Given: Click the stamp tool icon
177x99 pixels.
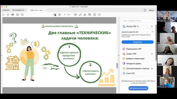Looking at the screenshot, I should click(90, 15).
